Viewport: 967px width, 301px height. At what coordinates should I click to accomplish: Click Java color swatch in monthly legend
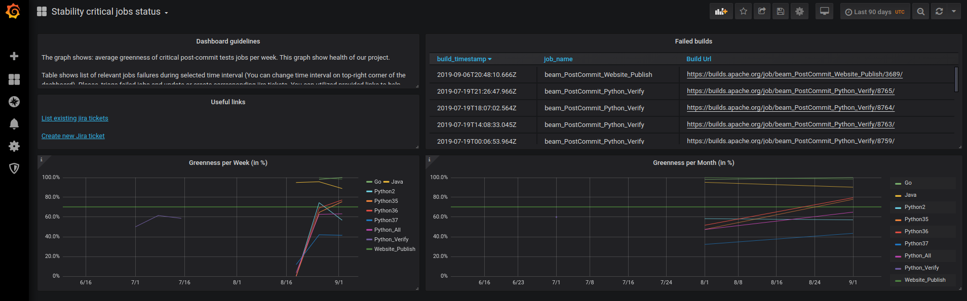[x=898, y=196]
